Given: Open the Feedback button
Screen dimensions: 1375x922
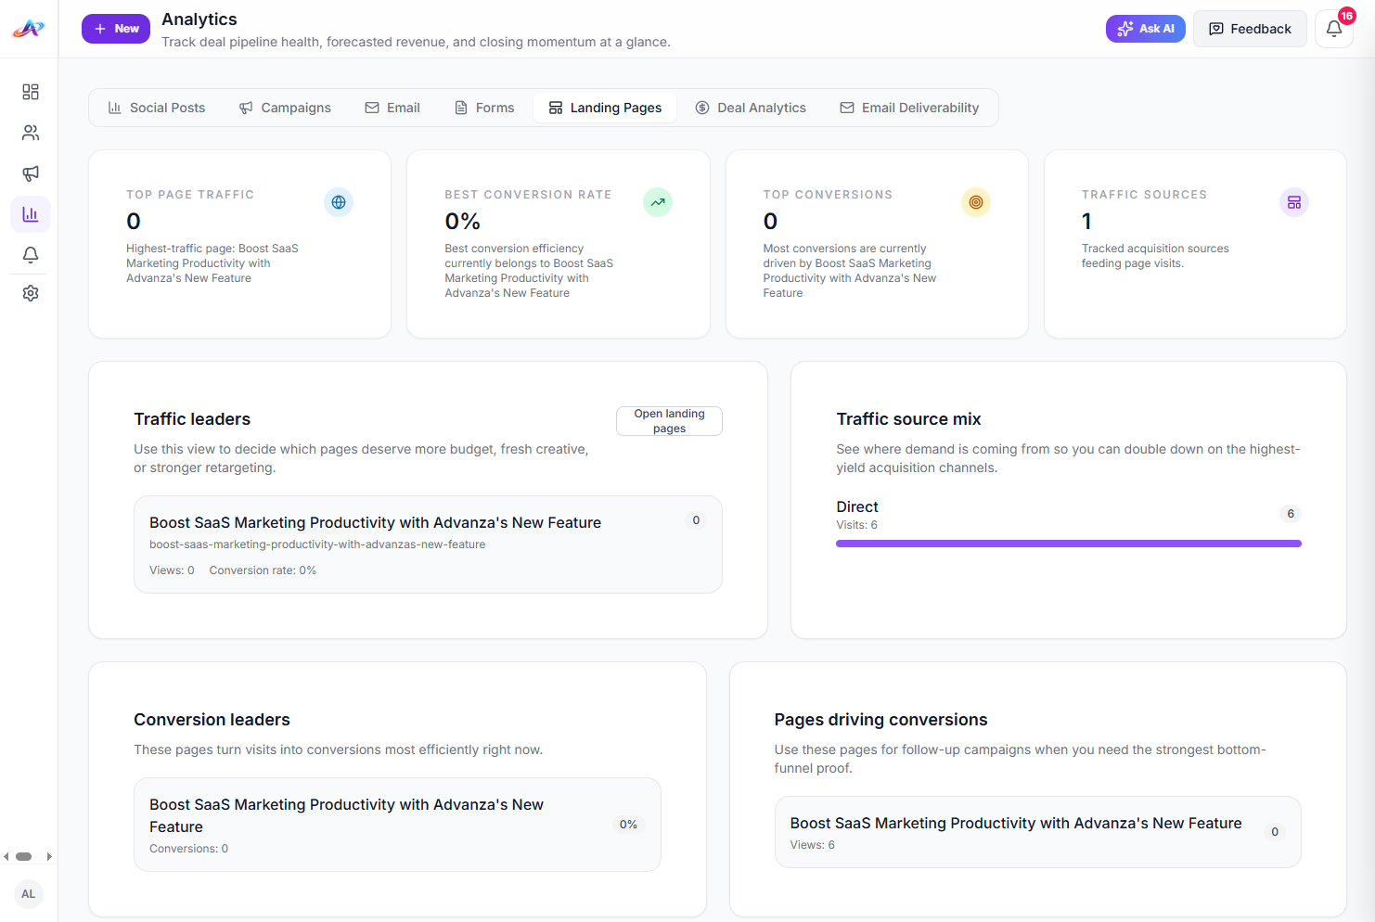Looking at the screenshot, I should point(1250,29).
